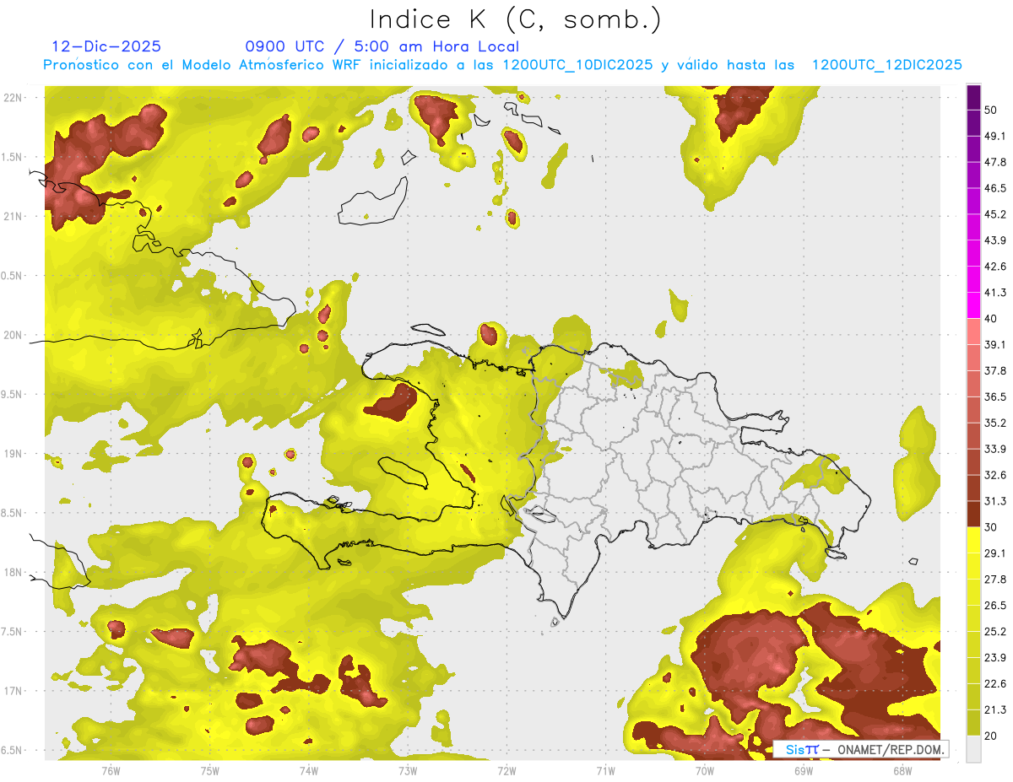Image resolution: width=1013 pixels, height=782 pixels.
Task: Select the dark brown swatch between 30 and 31.3
Action: click(973, 514)
